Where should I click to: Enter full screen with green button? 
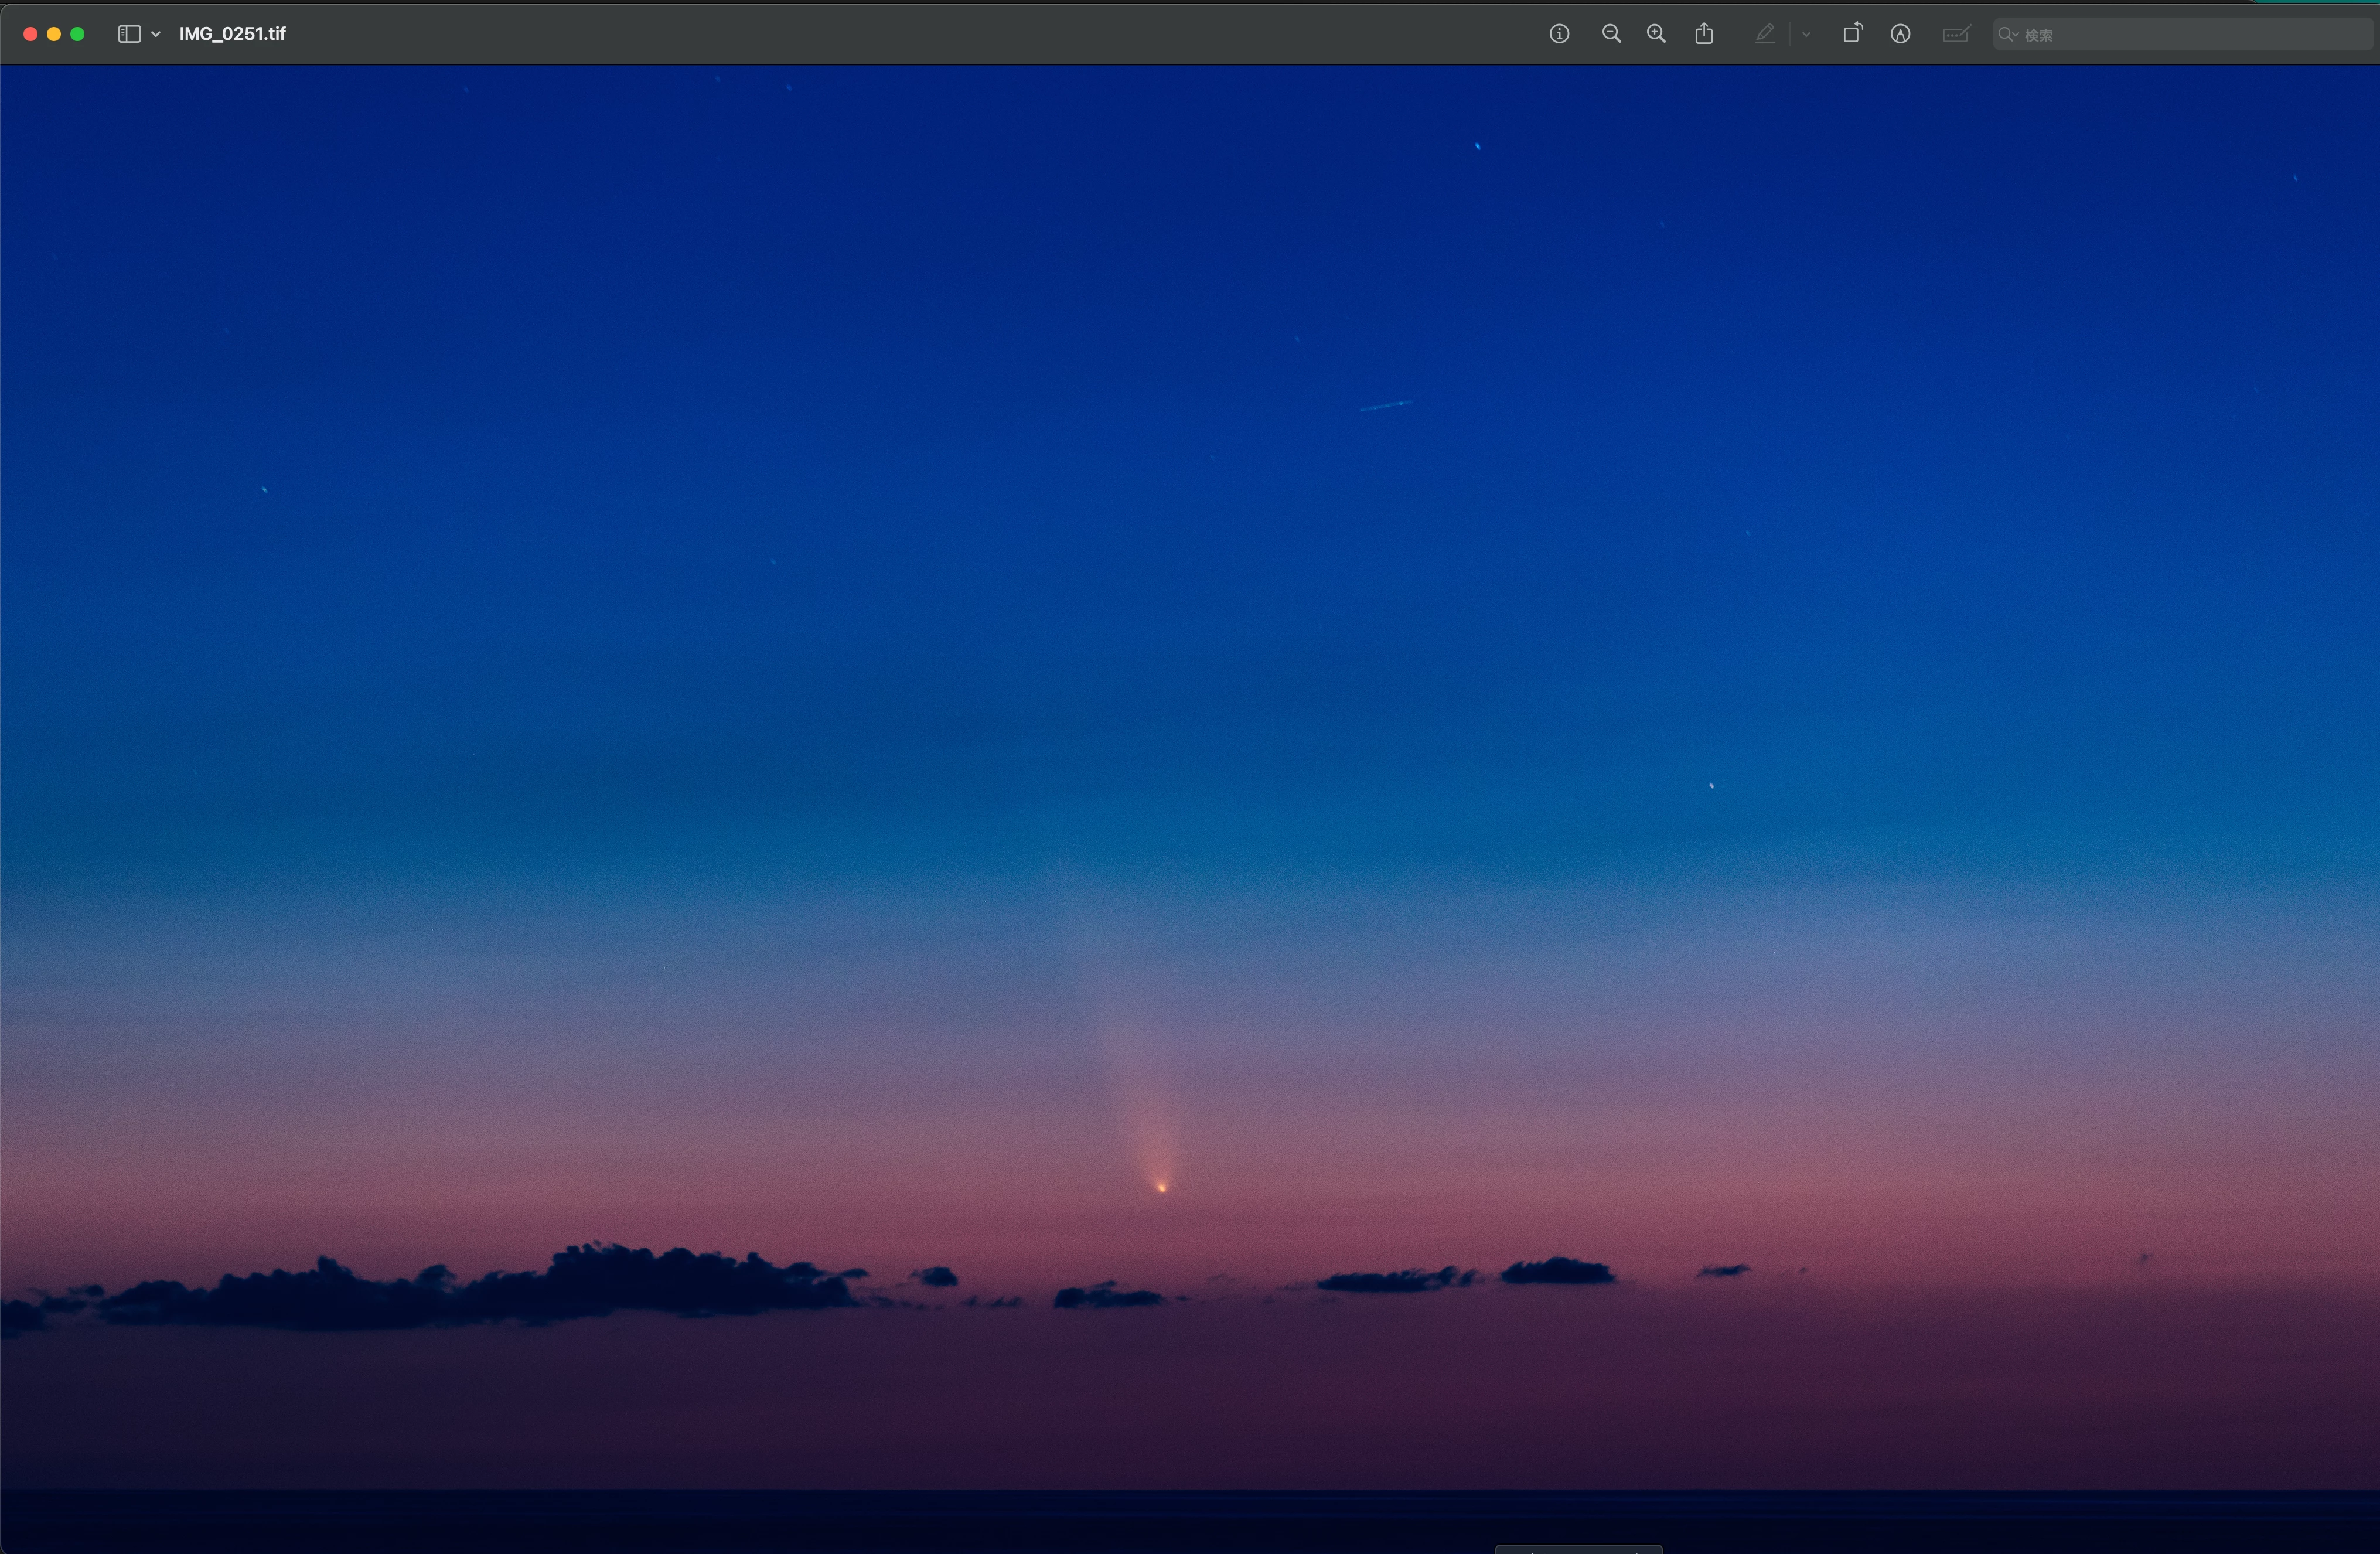pos(78,34)
